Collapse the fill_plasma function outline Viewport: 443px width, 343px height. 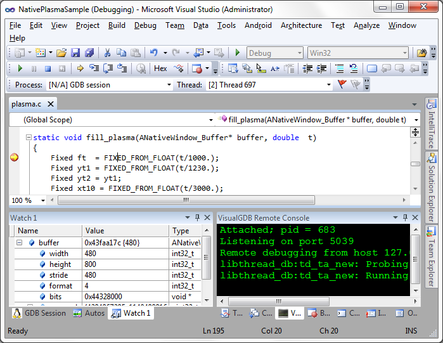click(29, 138)
